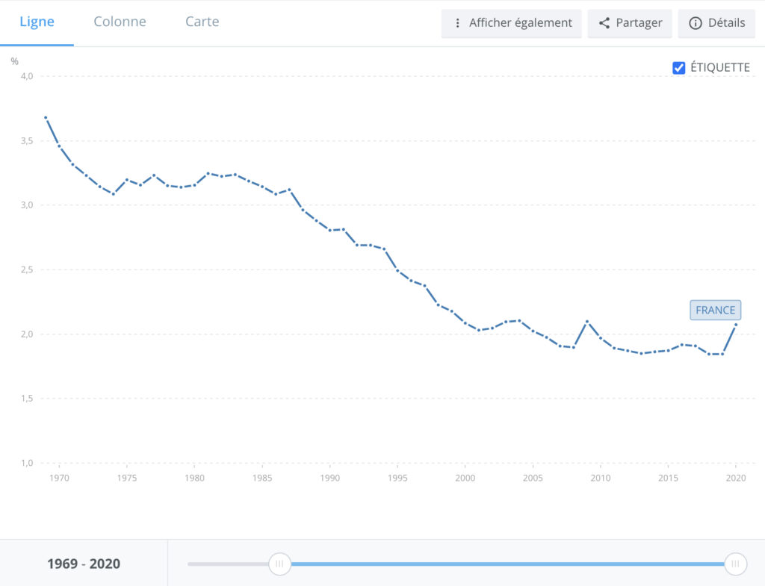The height and width of the screenshot is (586, 765).
Task: Click the right time-range slider handle
Action: 736,564
